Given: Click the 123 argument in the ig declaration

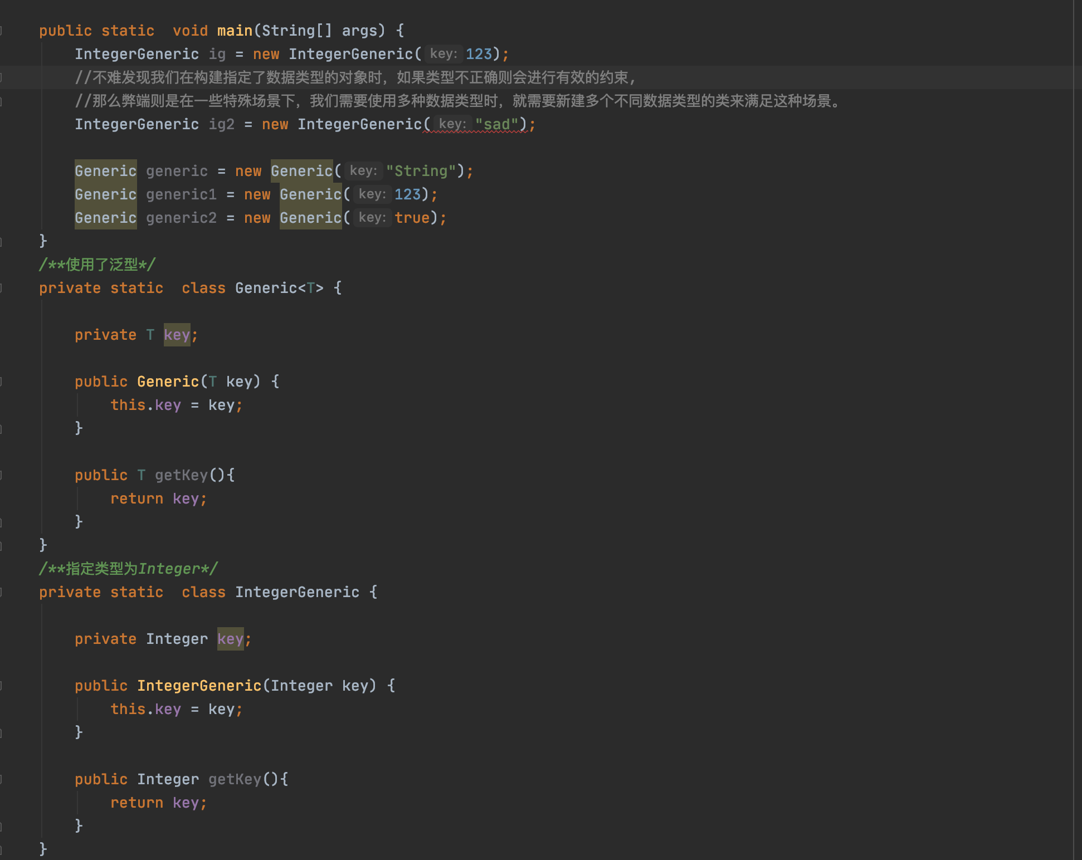Looking at the screenshot, I should pos(479,54).
